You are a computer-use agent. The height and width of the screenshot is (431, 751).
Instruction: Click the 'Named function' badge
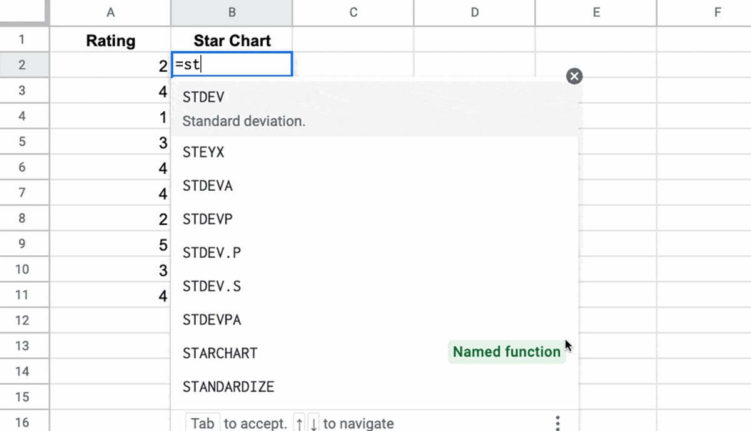[507, 352]
